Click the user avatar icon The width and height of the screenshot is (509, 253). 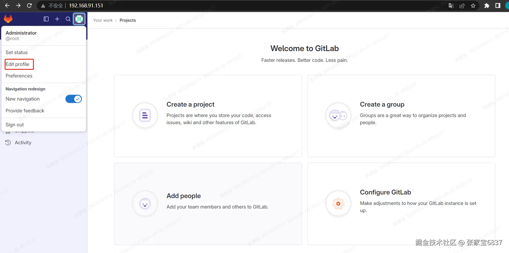coord(79,19)
